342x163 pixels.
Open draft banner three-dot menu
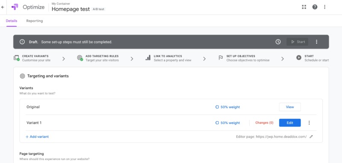tap(316, 41)
